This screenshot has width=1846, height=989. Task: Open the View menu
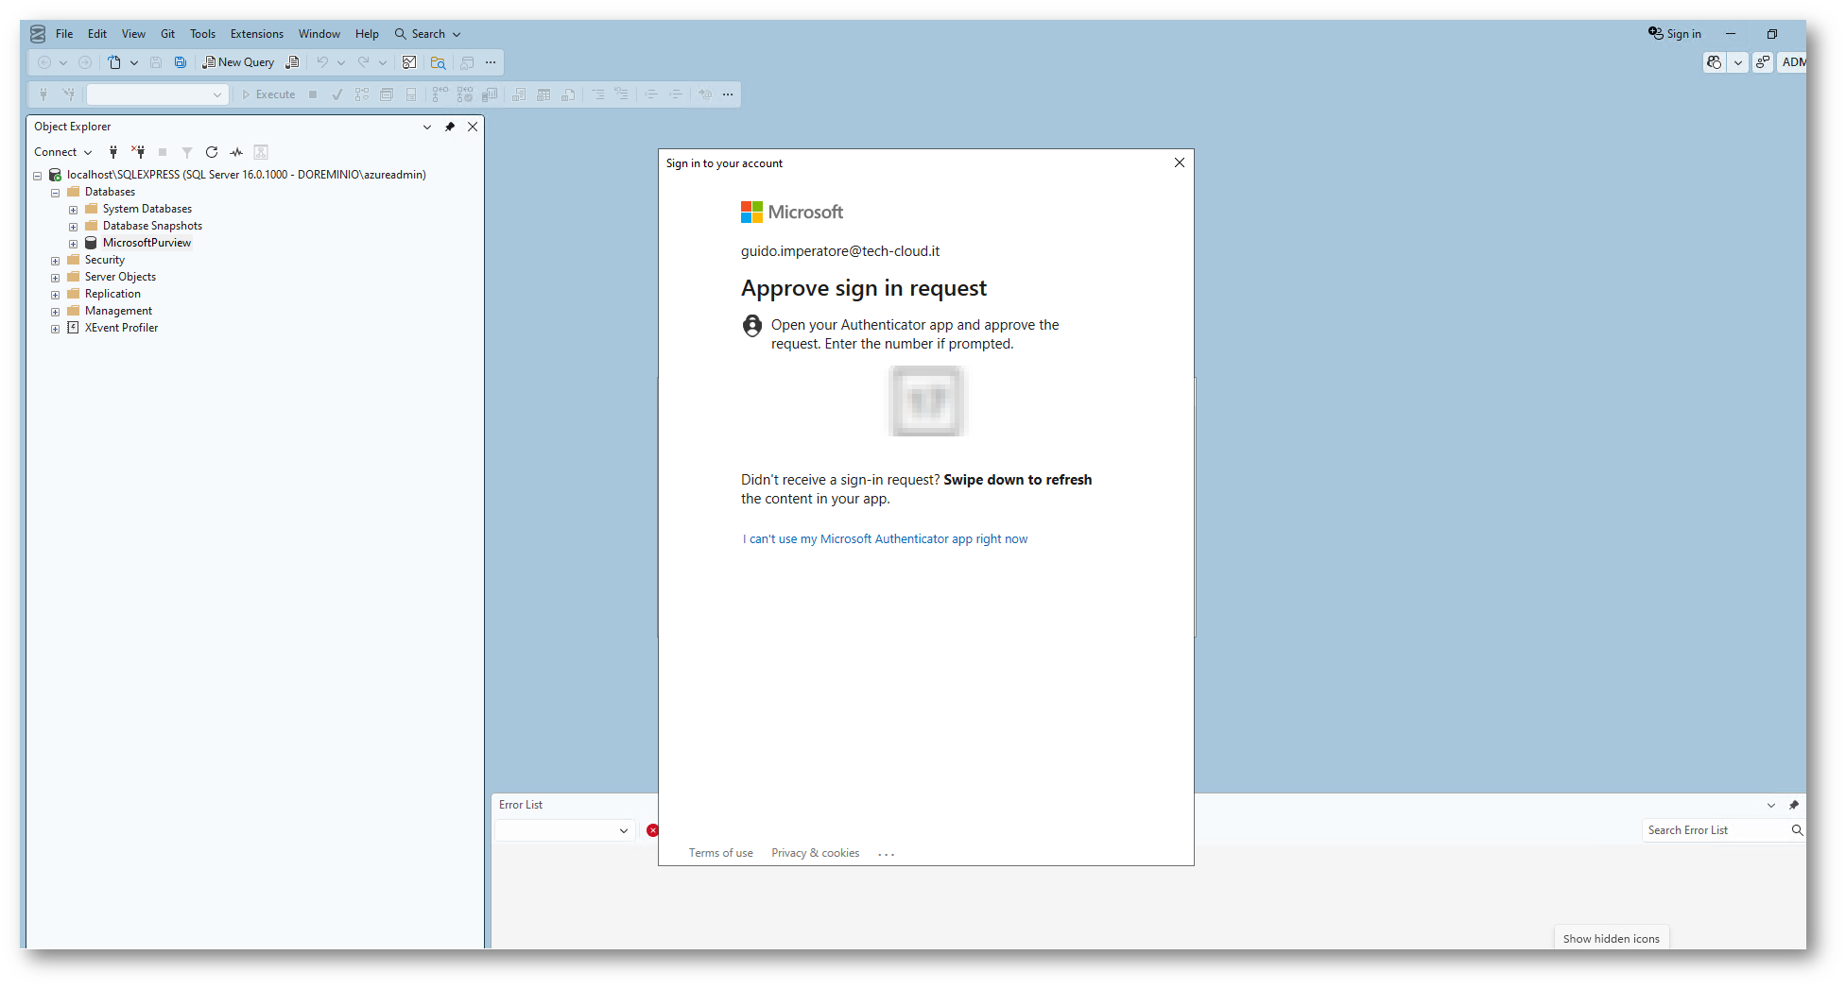click(x=133, y=34)
